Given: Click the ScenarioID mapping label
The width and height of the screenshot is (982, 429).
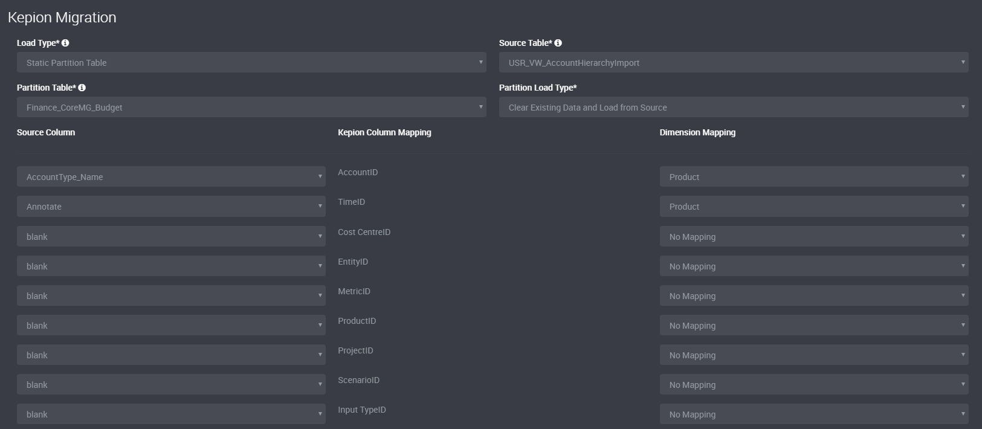Looking at the screenshot, I should (358, 380).
